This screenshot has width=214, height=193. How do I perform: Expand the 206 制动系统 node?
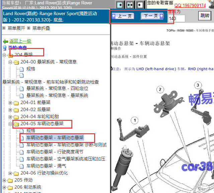pyautogui.click(x=4, y=187)
